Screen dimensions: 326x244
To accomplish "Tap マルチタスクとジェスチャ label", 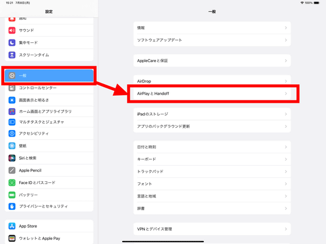I will [x=41, y=122].
